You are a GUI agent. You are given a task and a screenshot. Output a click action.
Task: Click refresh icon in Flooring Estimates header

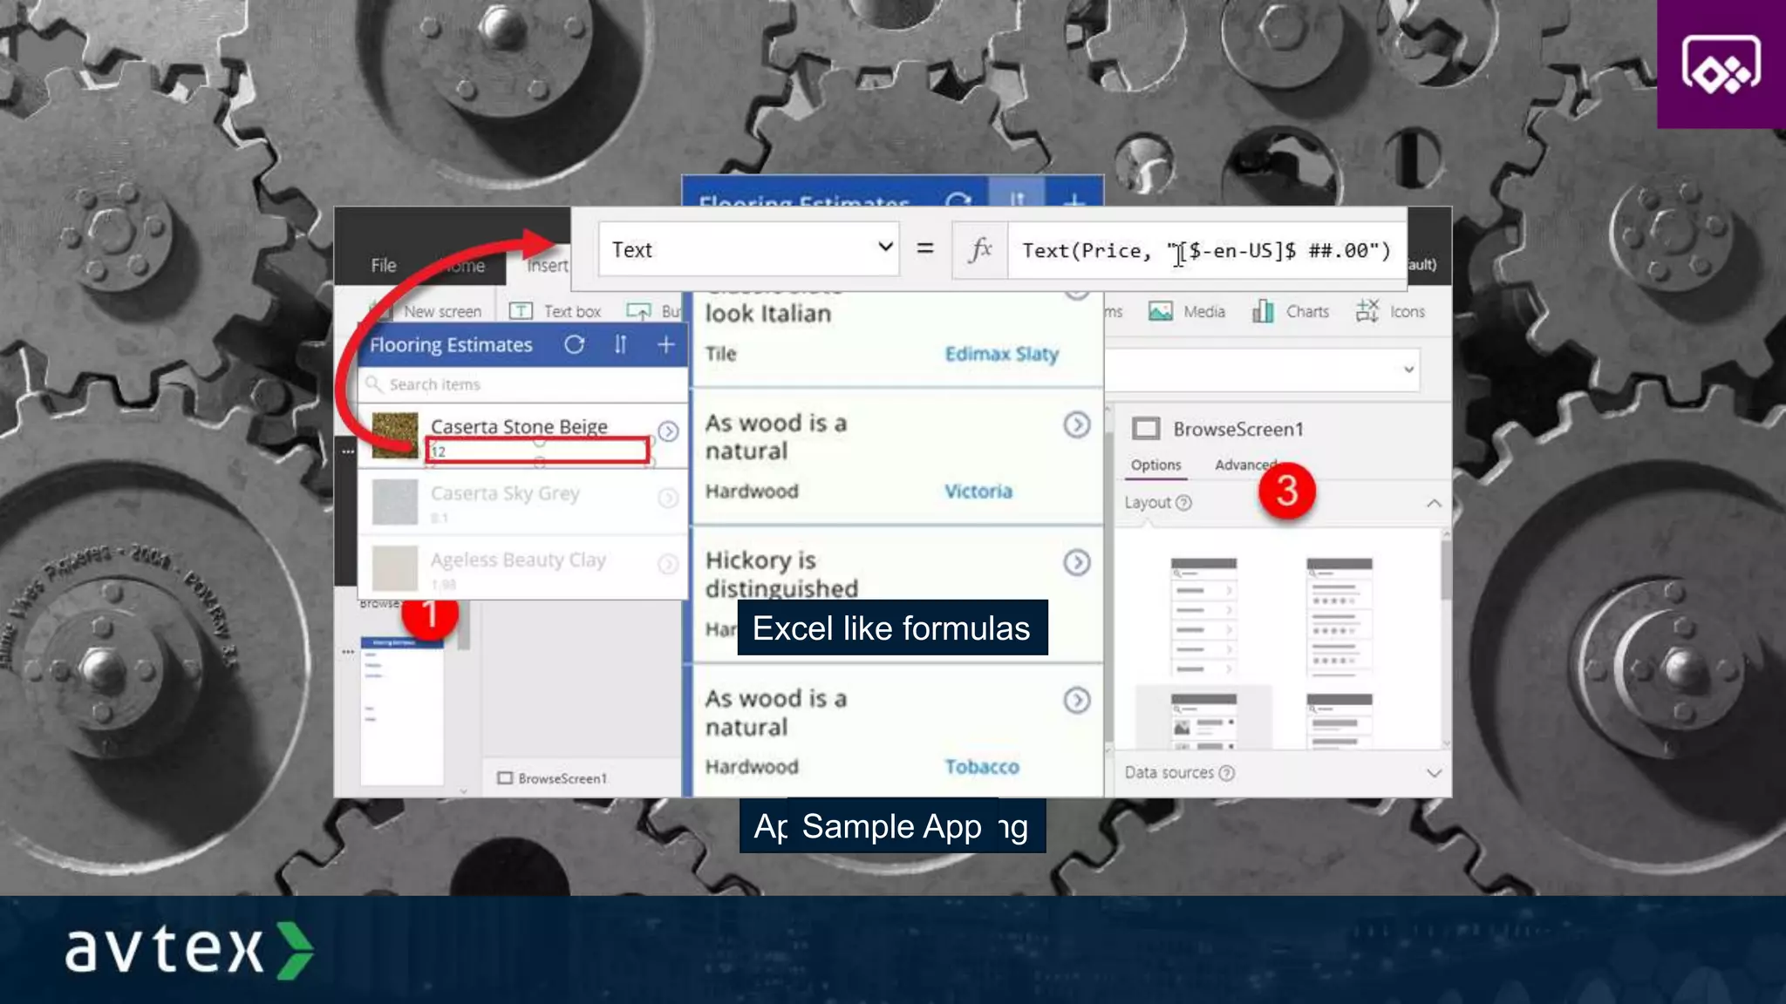point(574,344)
